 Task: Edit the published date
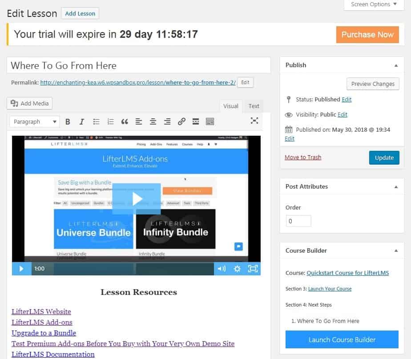tap(290, 138)
